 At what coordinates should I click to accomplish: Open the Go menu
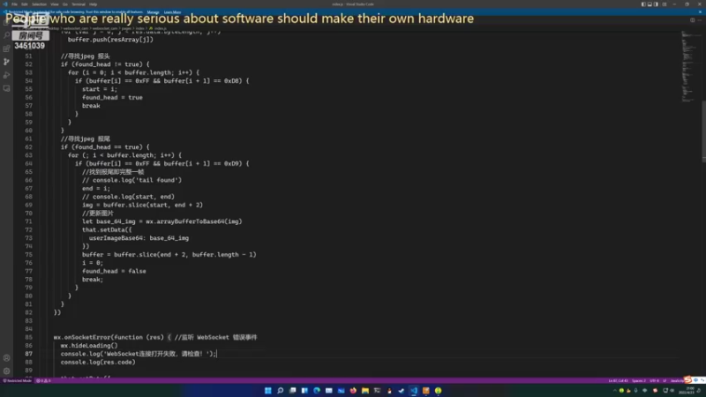pyautogui.click(x=65, y=4)
